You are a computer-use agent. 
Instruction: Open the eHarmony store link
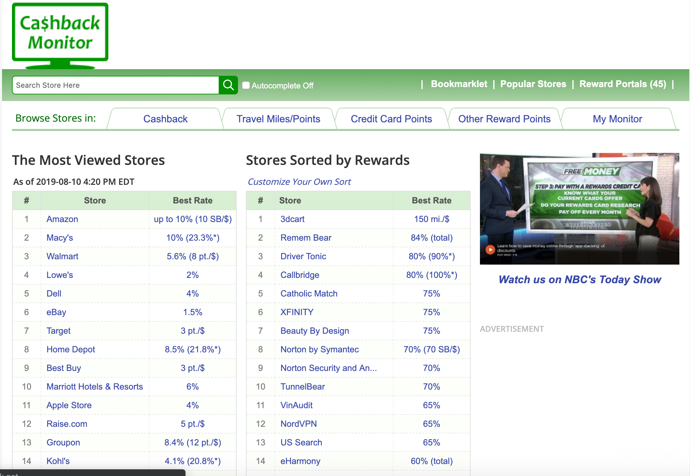[x=300, y=461]
